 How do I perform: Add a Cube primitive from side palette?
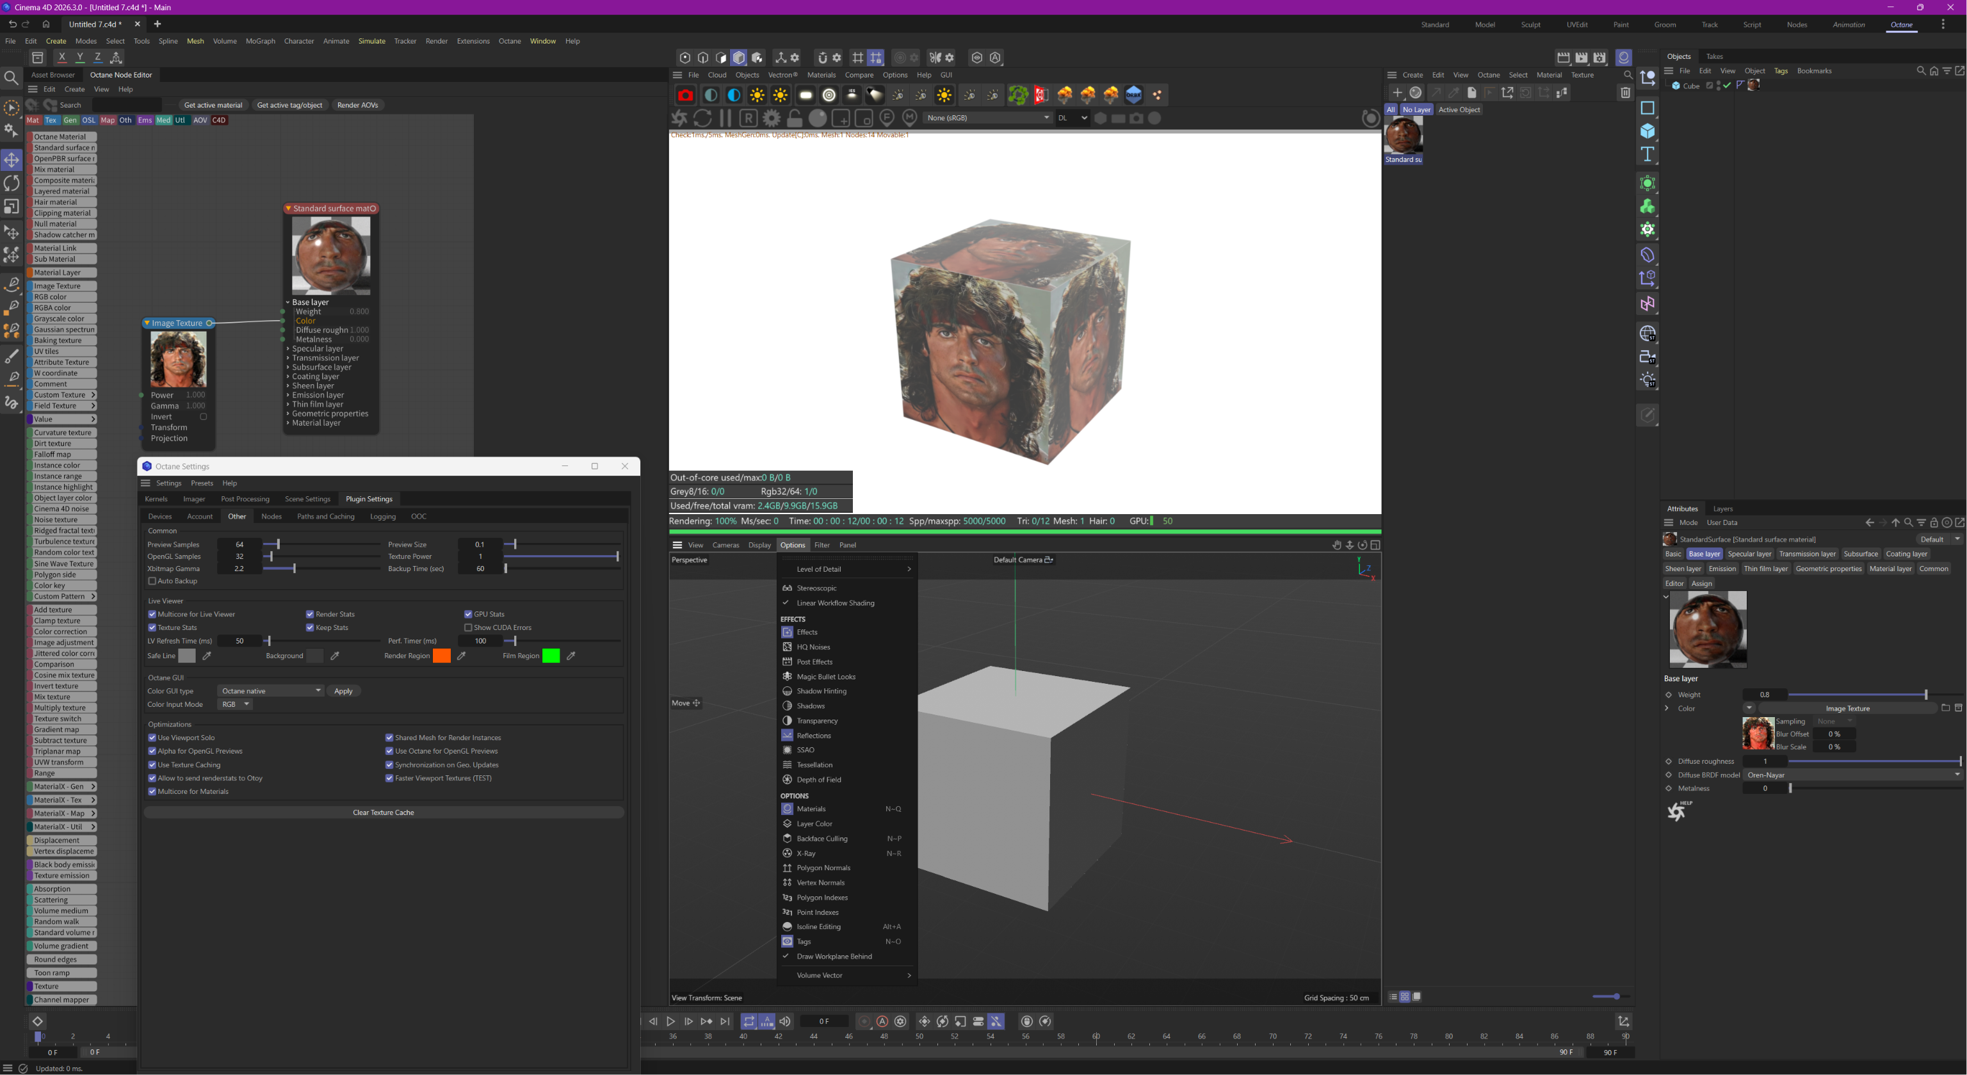(x=1647, y=131)
